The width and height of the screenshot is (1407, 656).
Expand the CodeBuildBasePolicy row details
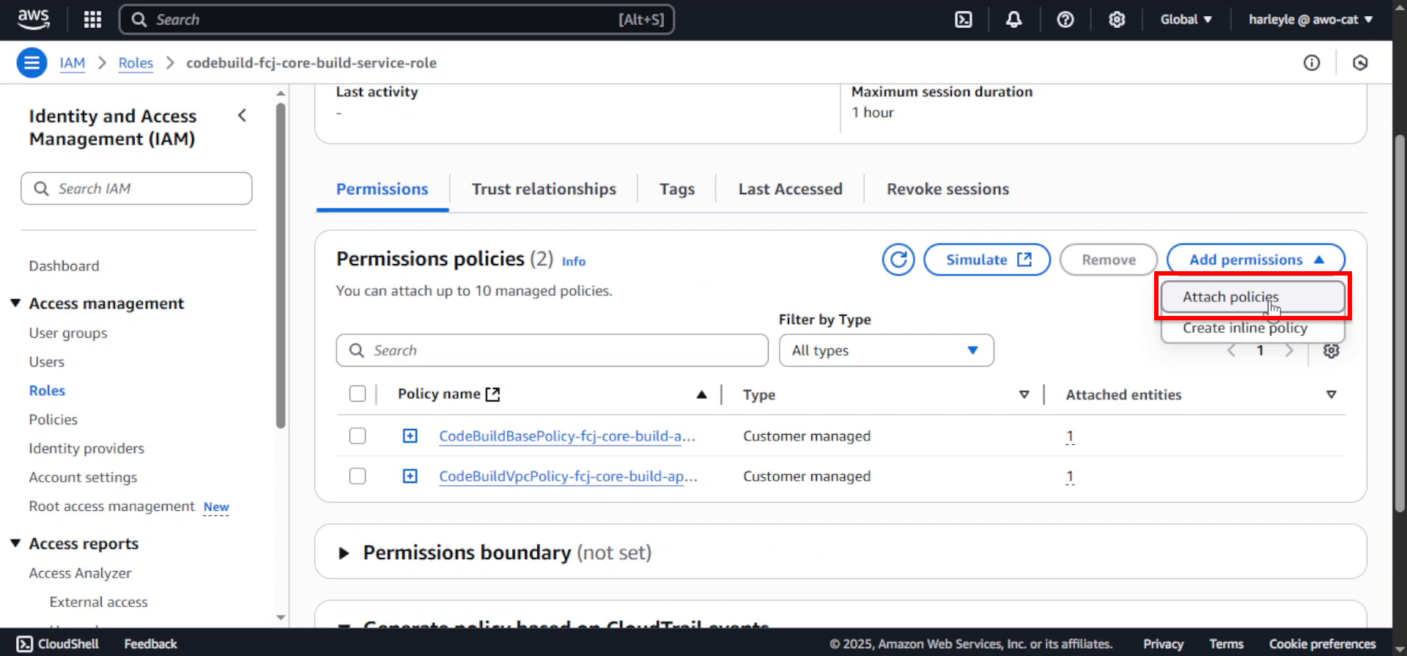pos(410,436)
